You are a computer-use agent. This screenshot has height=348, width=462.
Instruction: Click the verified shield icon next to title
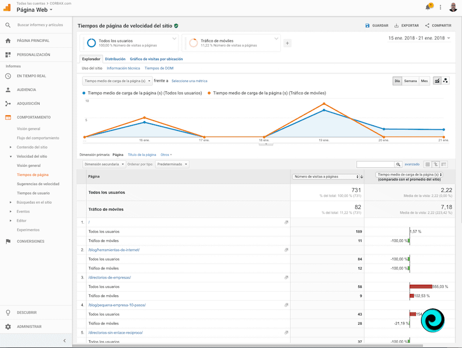(176, 26)
